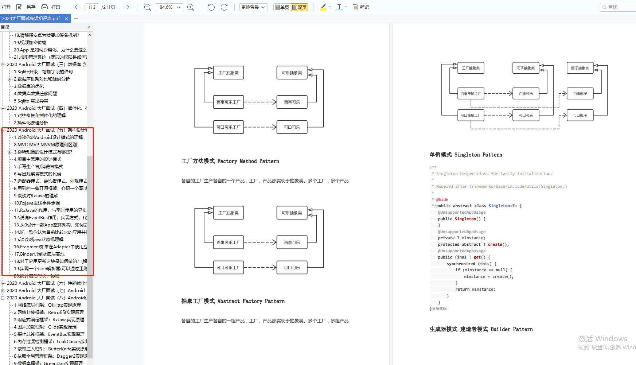Select the T text annotation tool

tap(339, 7)
